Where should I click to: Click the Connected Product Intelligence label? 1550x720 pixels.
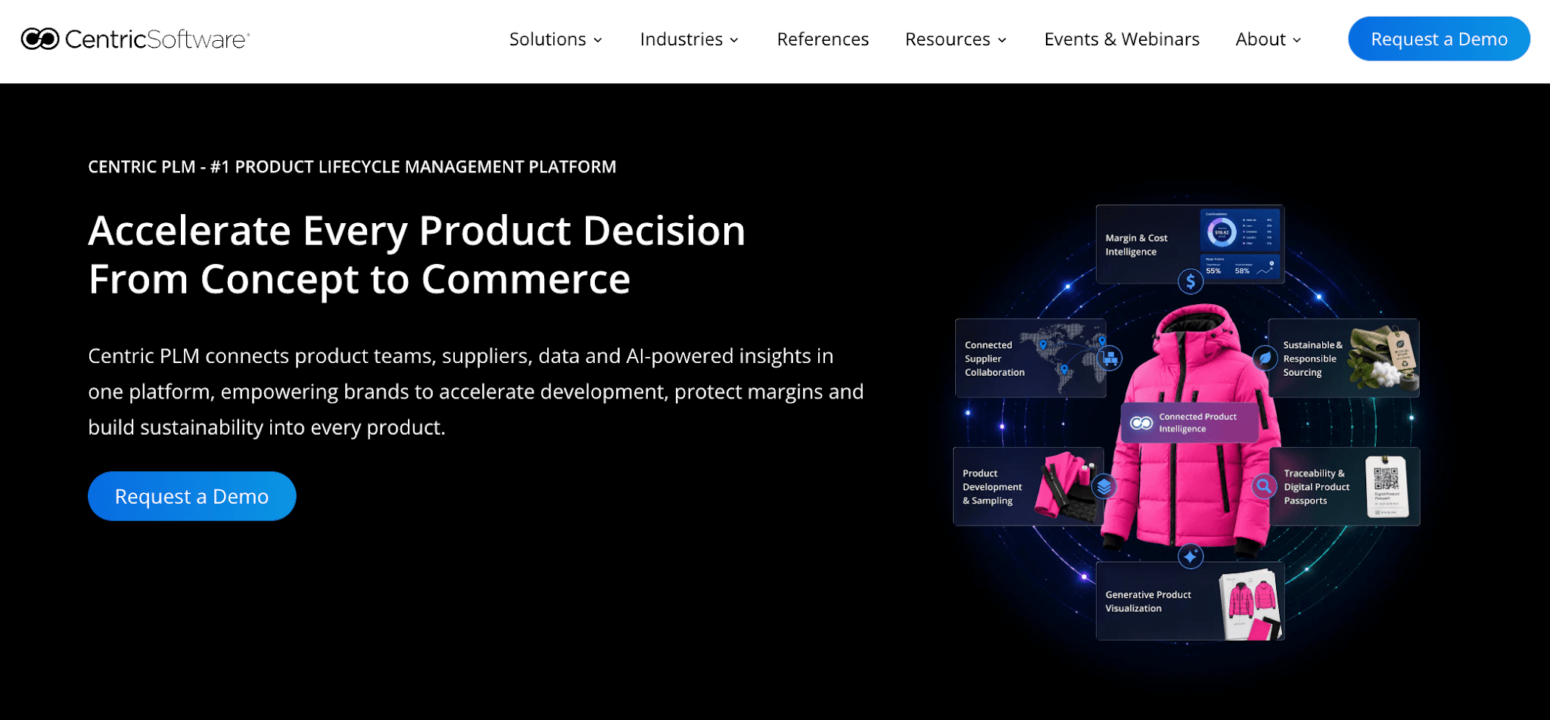(x=1197, y=423)
